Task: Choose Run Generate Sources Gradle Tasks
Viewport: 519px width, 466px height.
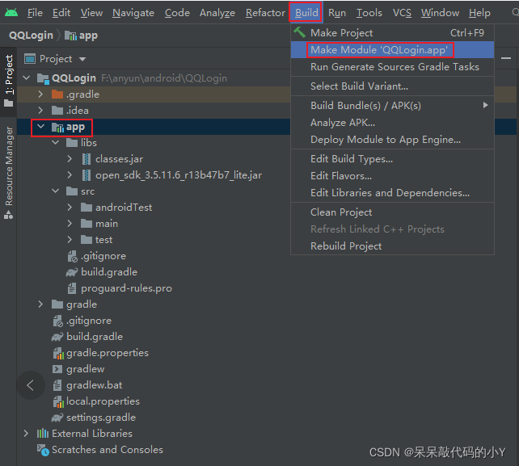Action: coord(392,67)
